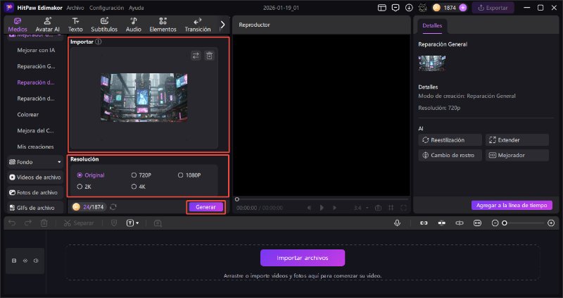Open the Ayuda menu

click(x=136, y=8)
